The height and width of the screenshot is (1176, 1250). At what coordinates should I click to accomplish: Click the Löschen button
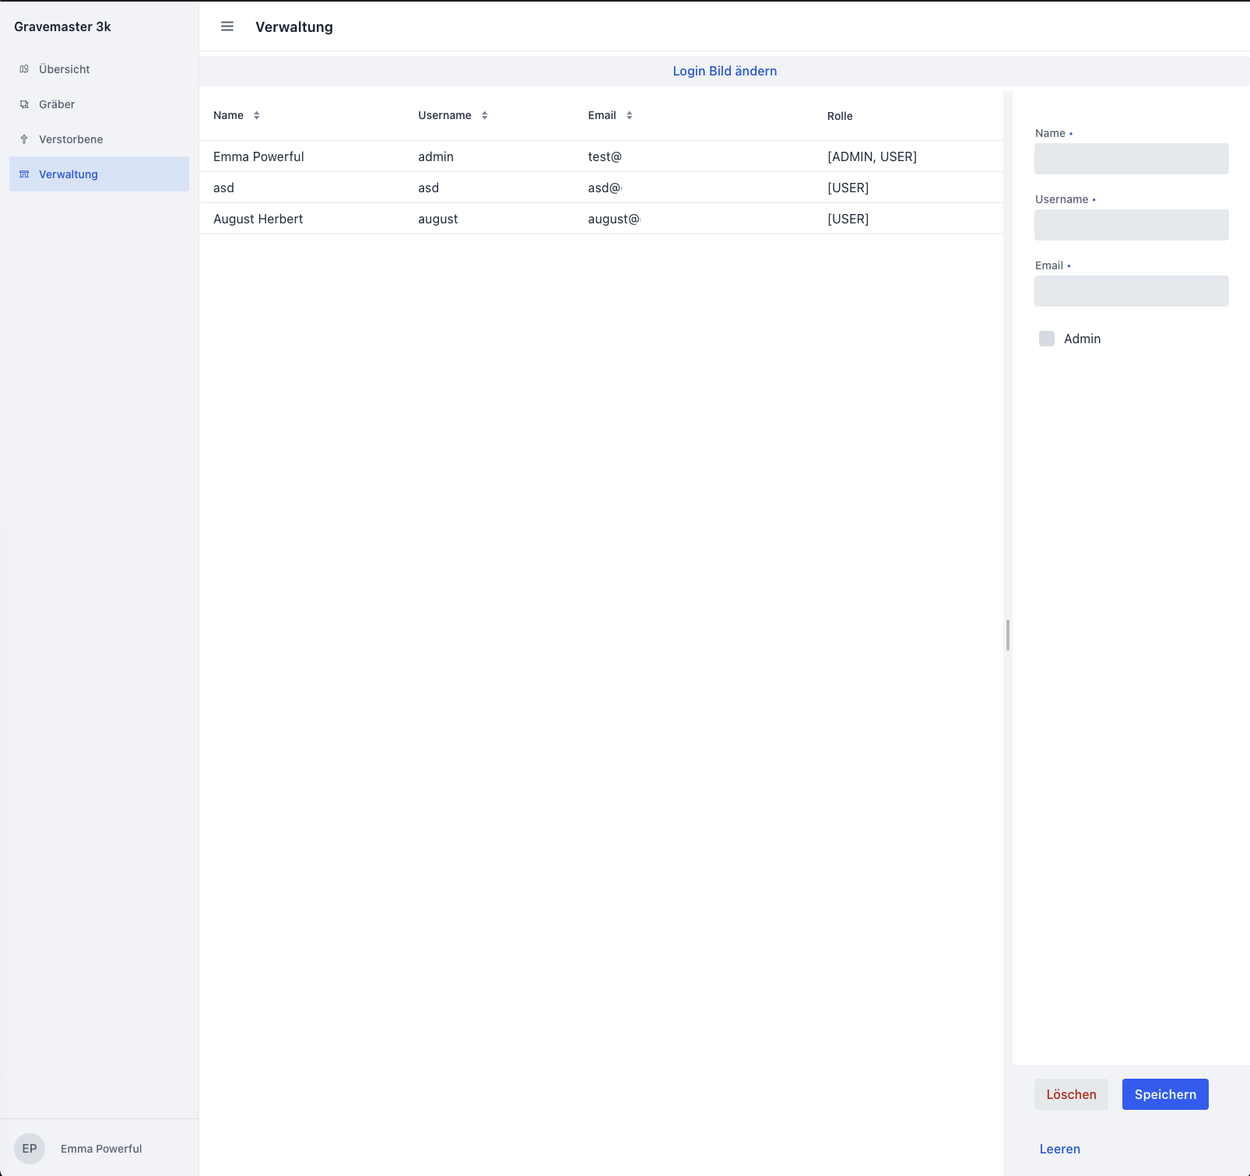1071,1094
